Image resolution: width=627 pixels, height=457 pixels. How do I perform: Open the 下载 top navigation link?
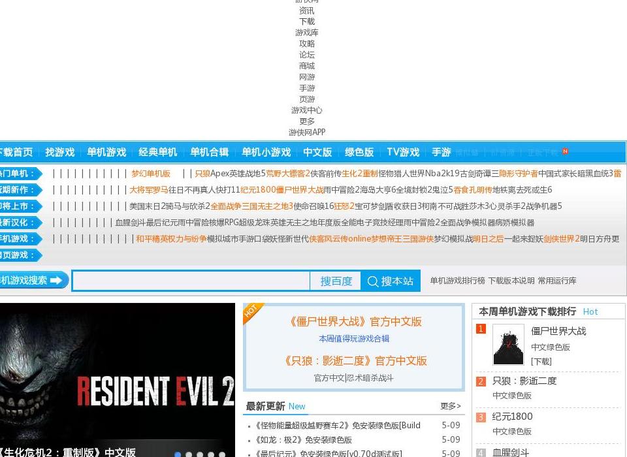pyautogui.click(x=307, y=22)
